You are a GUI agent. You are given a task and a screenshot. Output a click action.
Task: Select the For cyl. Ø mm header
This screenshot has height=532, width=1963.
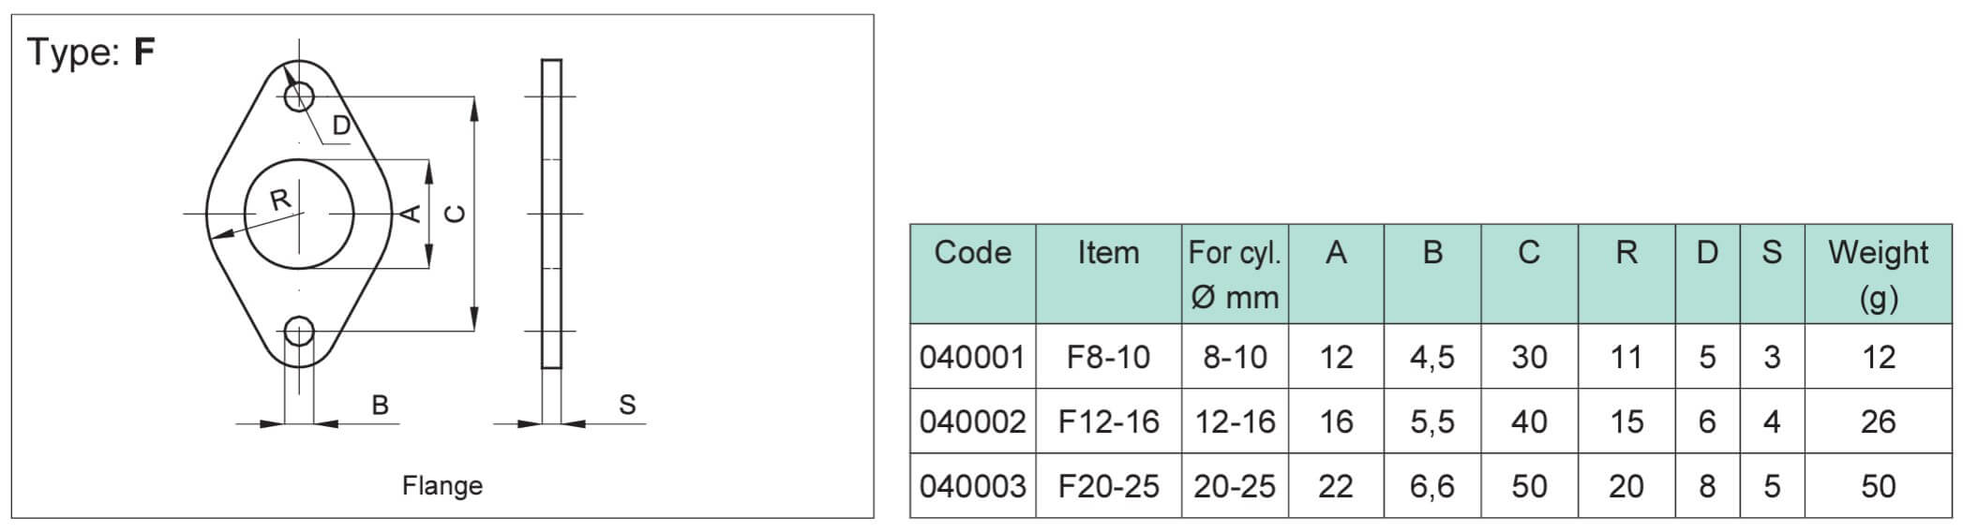click(x=1235, y=274)
